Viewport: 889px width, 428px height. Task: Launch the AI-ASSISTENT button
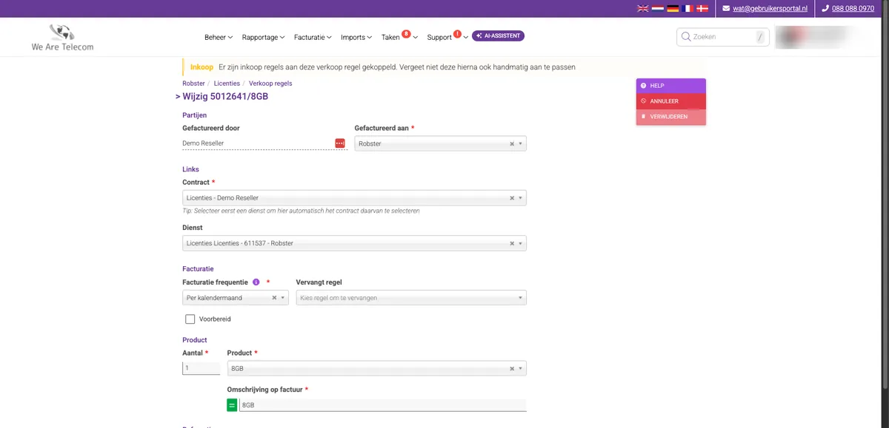click(498, 35)
